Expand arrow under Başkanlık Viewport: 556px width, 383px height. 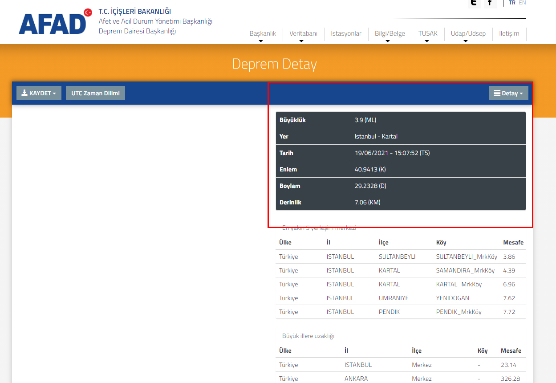pos(261,41)
